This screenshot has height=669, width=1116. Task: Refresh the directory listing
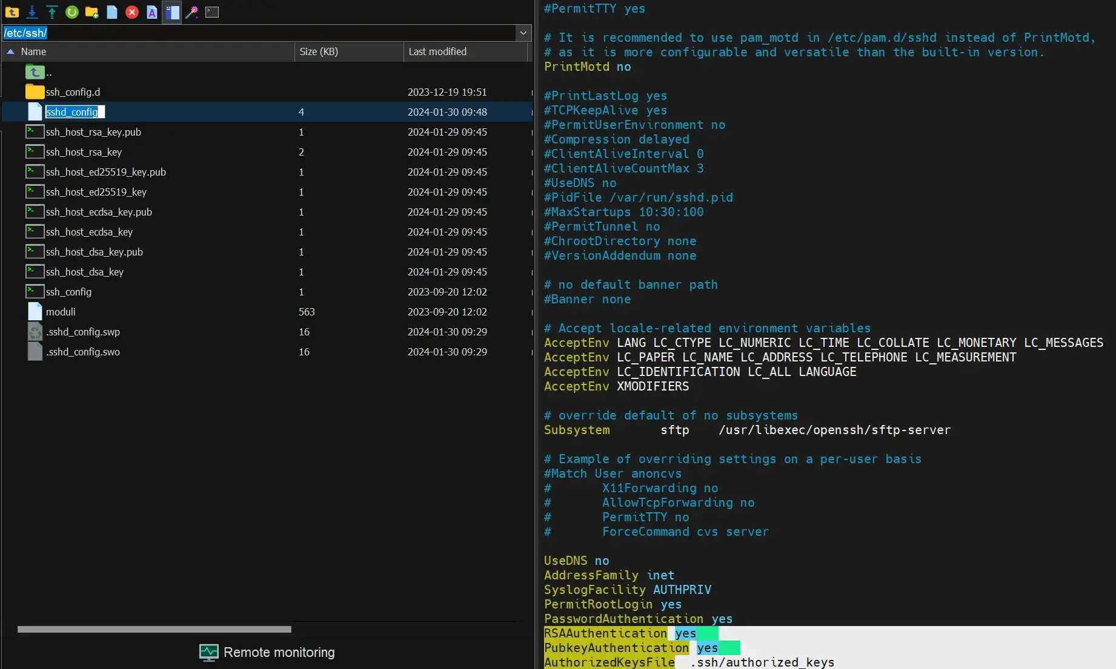point(72,12)
